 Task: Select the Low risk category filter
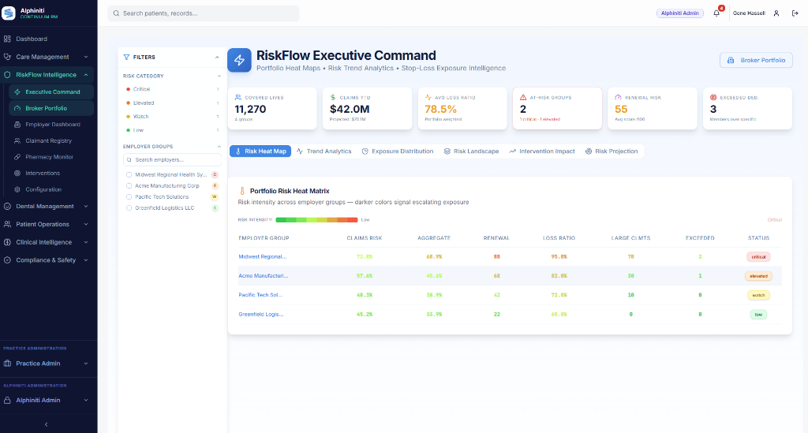[x=172, y=130]
